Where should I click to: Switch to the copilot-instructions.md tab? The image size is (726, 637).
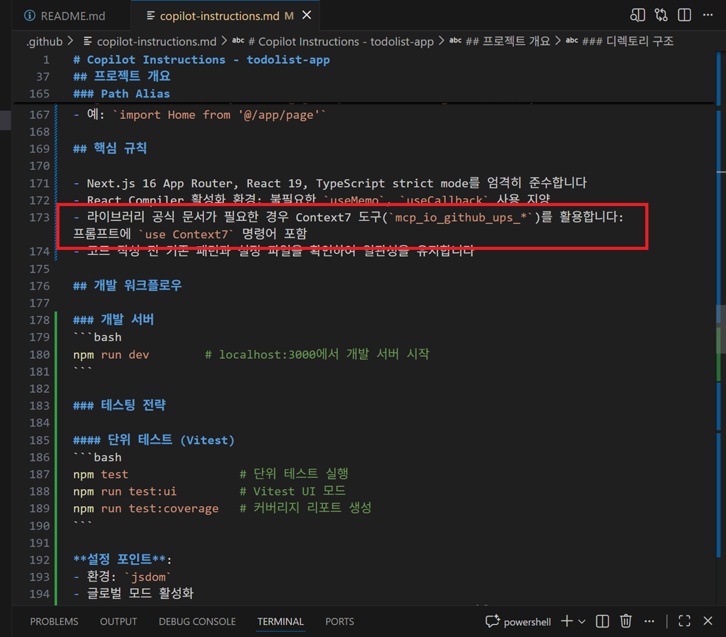(220, 16)
